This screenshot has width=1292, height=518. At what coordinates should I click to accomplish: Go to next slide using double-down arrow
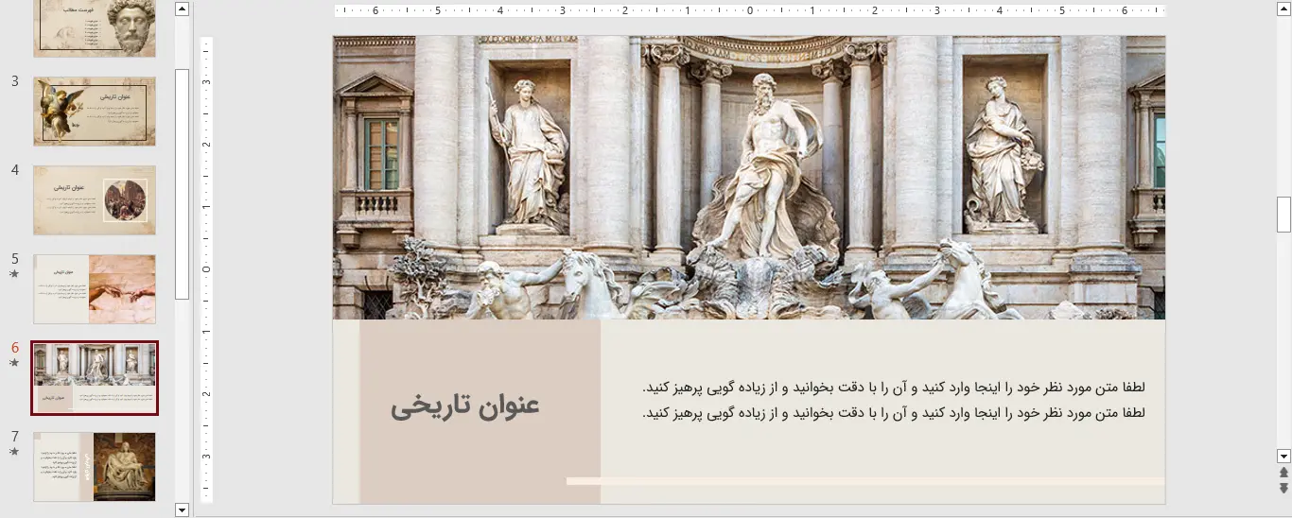pyautogui.click(x=1283, y=488)
